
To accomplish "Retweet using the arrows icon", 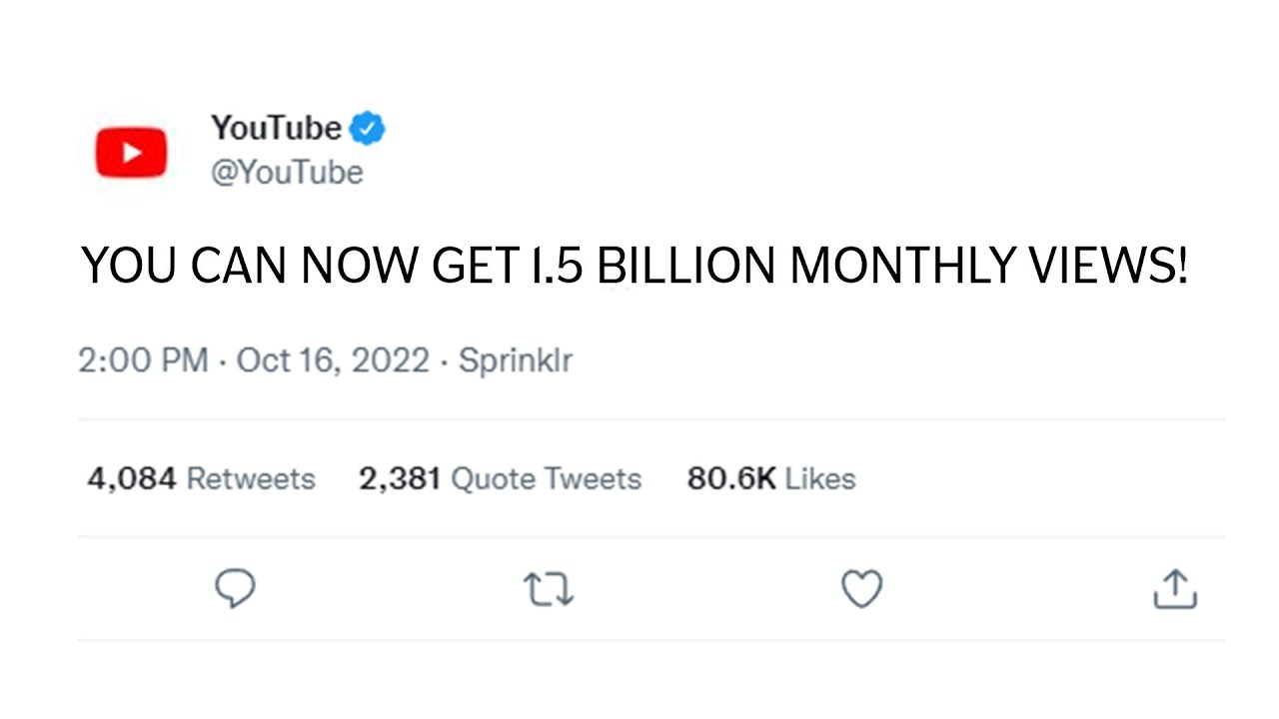I will (549, 589).
